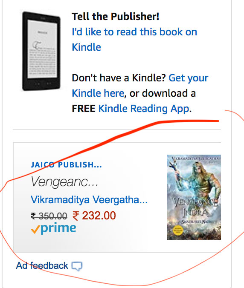Viewport: 244px width, 288px height.
Task: Click the red ₹ 232.00 sale price
Action: [94, 216]
